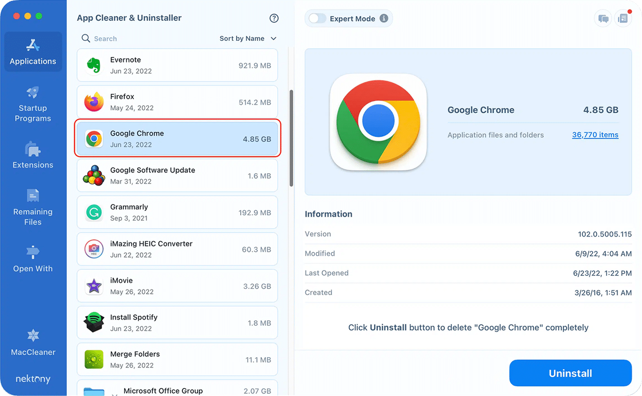The width and height of the screenshot is (642, 396).
Task: Click the nektony logo
Action: 32,379
